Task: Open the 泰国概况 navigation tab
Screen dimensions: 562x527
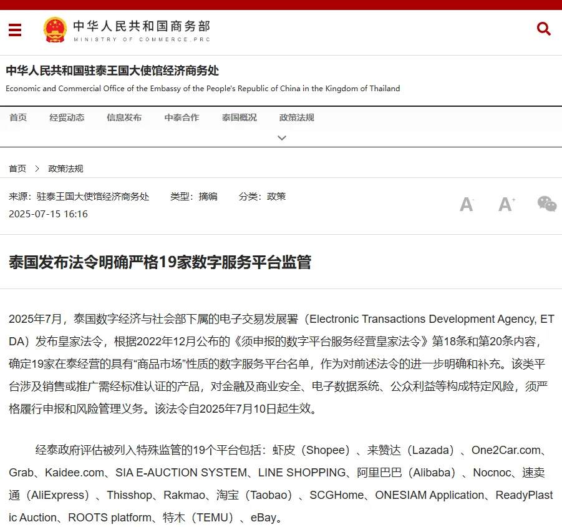Action: click(x=239, y=117)
